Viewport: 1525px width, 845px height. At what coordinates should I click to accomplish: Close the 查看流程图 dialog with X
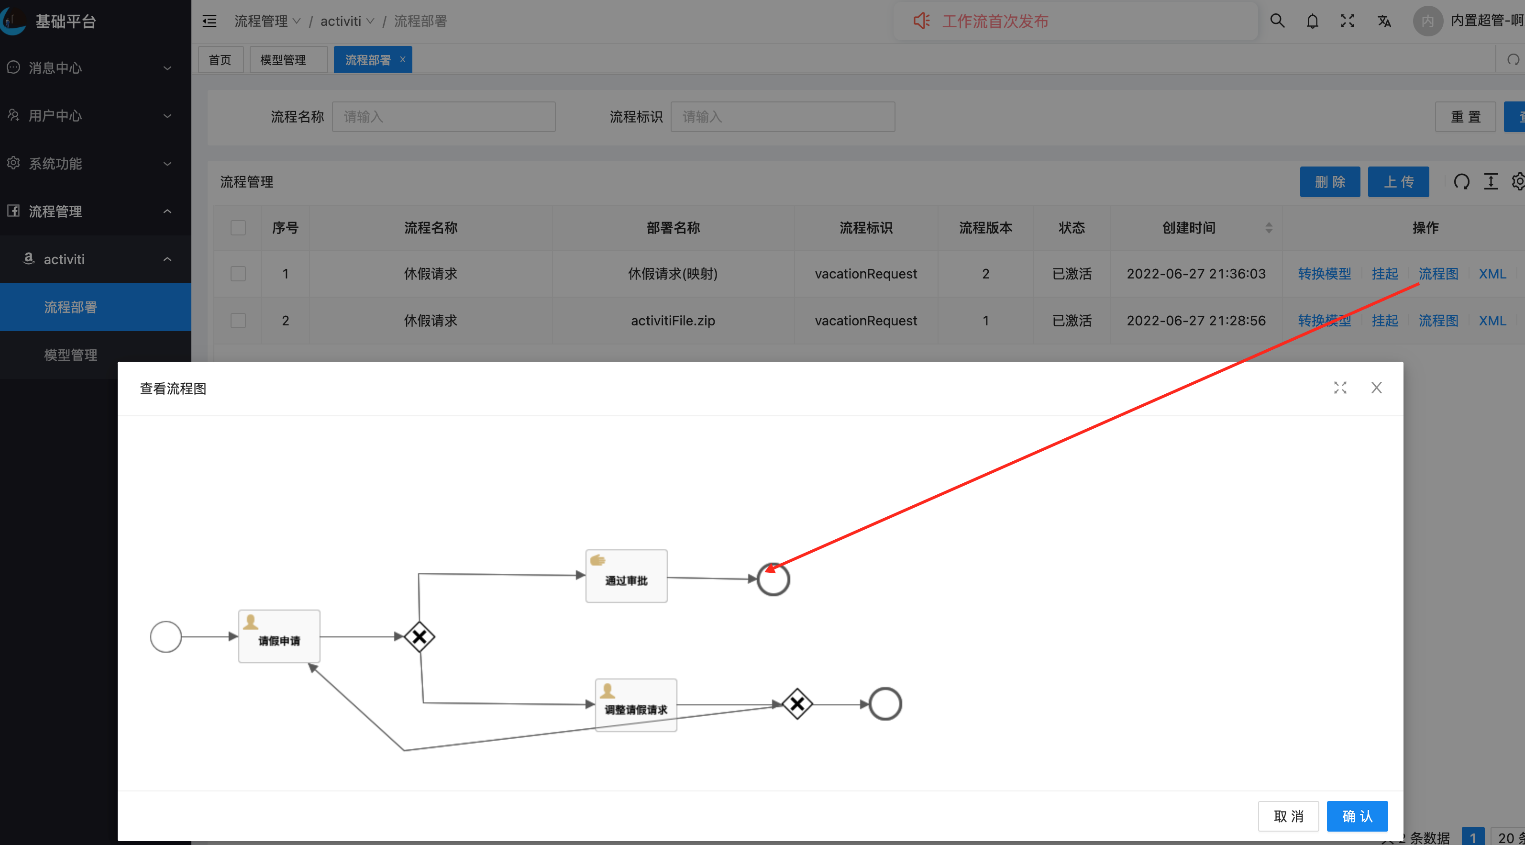pyautogui.click(x=1376, y=388)
